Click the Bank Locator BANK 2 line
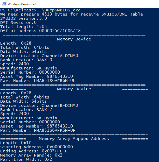This screenshot has width=159, height=162. coord(26,110)
